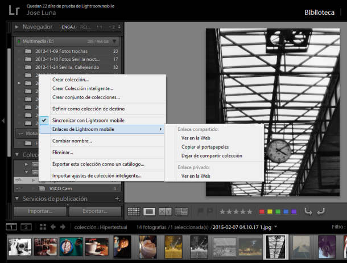This screenshot has height=263, width=347.
Task: Select 1:2 zoom level in Navegador
Action: click(x=111, y=27)
